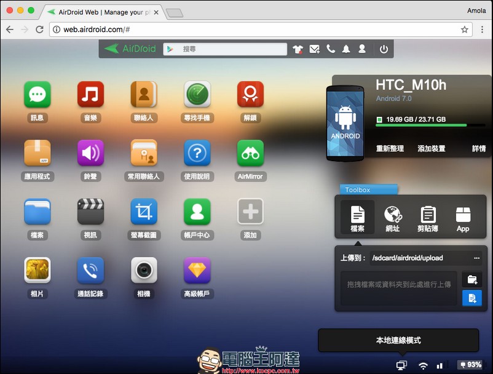Switch to AirDroid Web browser tab

tap(104, 12)
